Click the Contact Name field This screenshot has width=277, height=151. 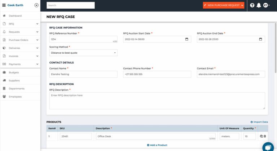pos(83,74)
